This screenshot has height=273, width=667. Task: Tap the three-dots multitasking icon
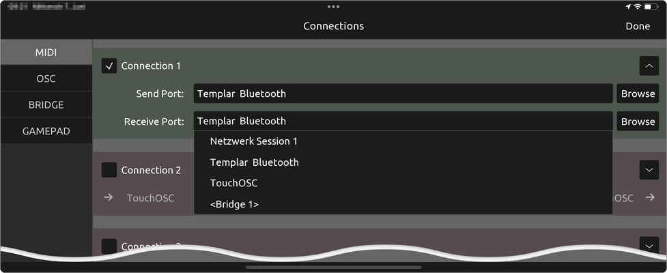click(x=333, y=6)
